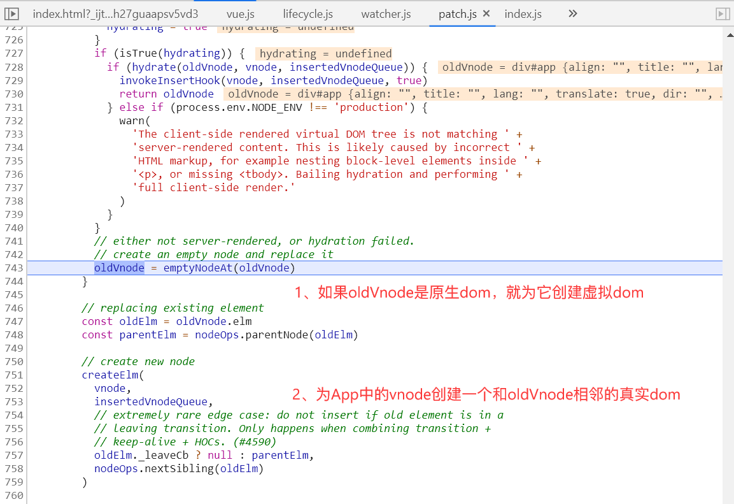
Task: Set breakpoint on line number 748
Action: point(13,335)
